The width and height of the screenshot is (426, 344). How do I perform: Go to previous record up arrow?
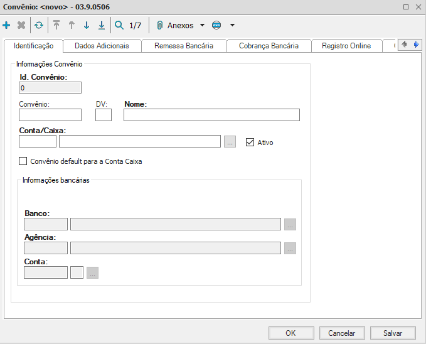pos(72,26)
